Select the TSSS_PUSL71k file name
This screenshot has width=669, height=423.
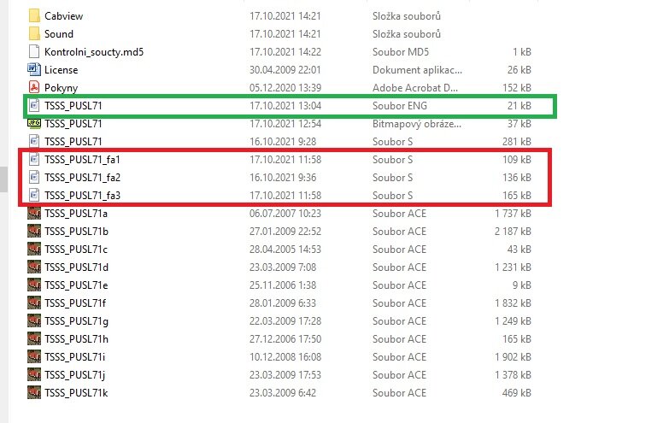click(76, 391)
